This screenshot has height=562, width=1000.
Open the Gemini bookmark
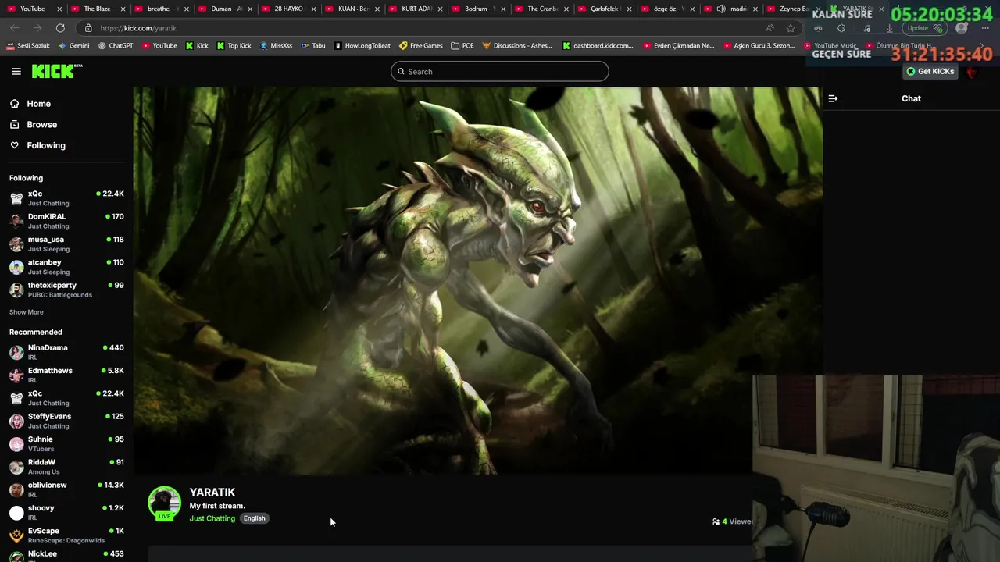click(74, 46)
